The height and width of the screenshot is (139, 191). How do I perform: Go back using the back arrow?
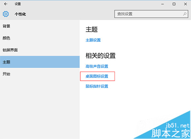click(x=6, y=4)
